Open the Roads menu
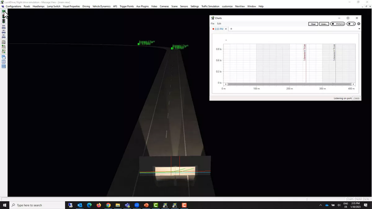This screenshot has height=209, width=372. click(x=27, y=6)
